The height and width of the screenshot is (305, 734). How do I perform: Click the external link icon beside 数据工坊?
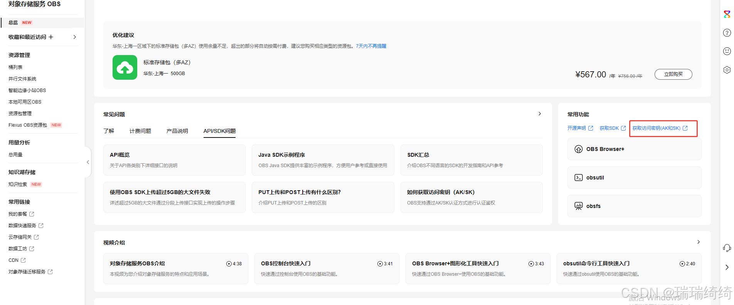[32, 249]
